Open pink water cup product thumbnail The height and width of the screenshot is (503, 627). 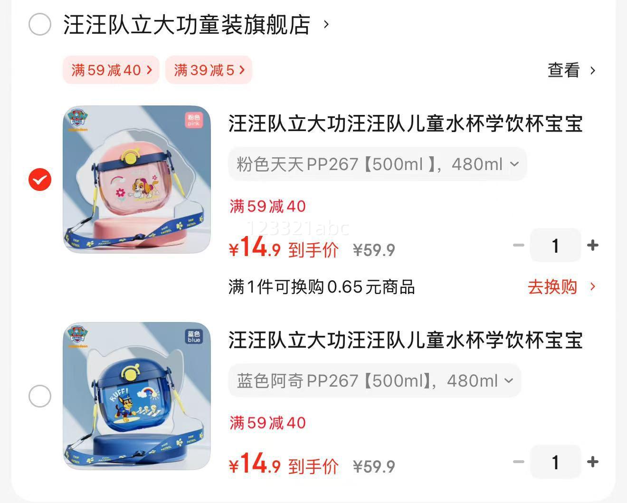137,179
